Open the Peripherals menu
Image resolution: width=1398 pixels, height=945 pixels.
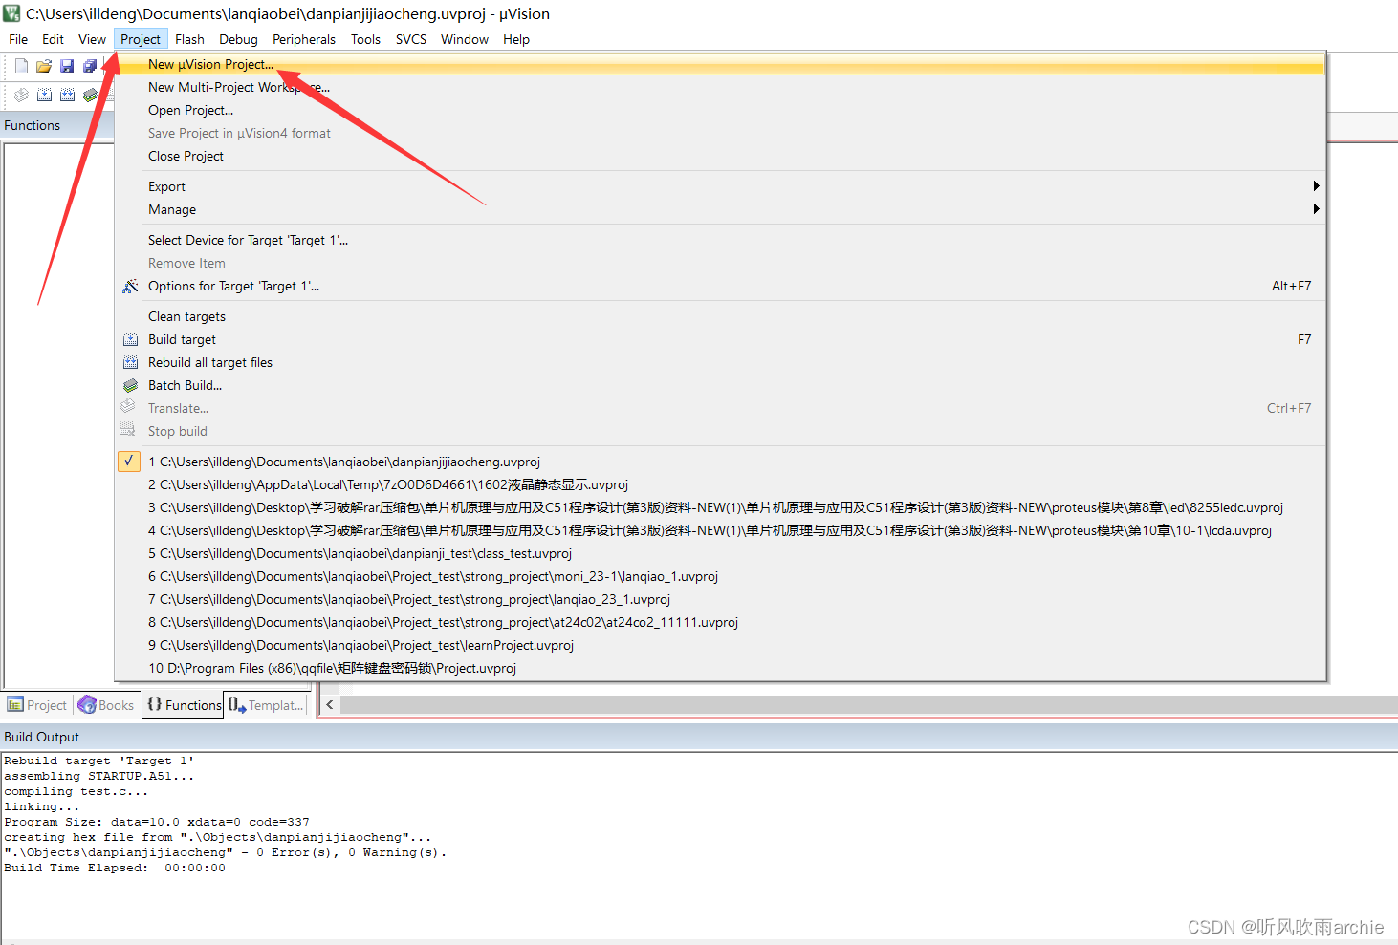304,39
